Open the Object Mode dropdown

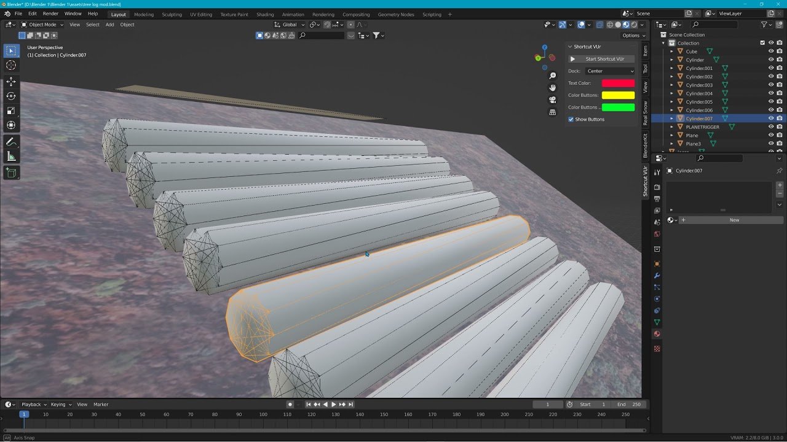pyautogui.click(x=42, y=25)
